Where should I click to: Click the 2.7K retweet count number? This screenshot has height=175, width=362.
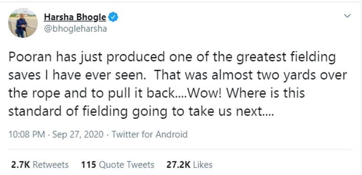pyautogui.click(x=20, y=165)
